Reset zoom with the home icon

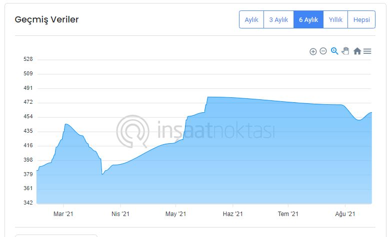coord(357,51)
